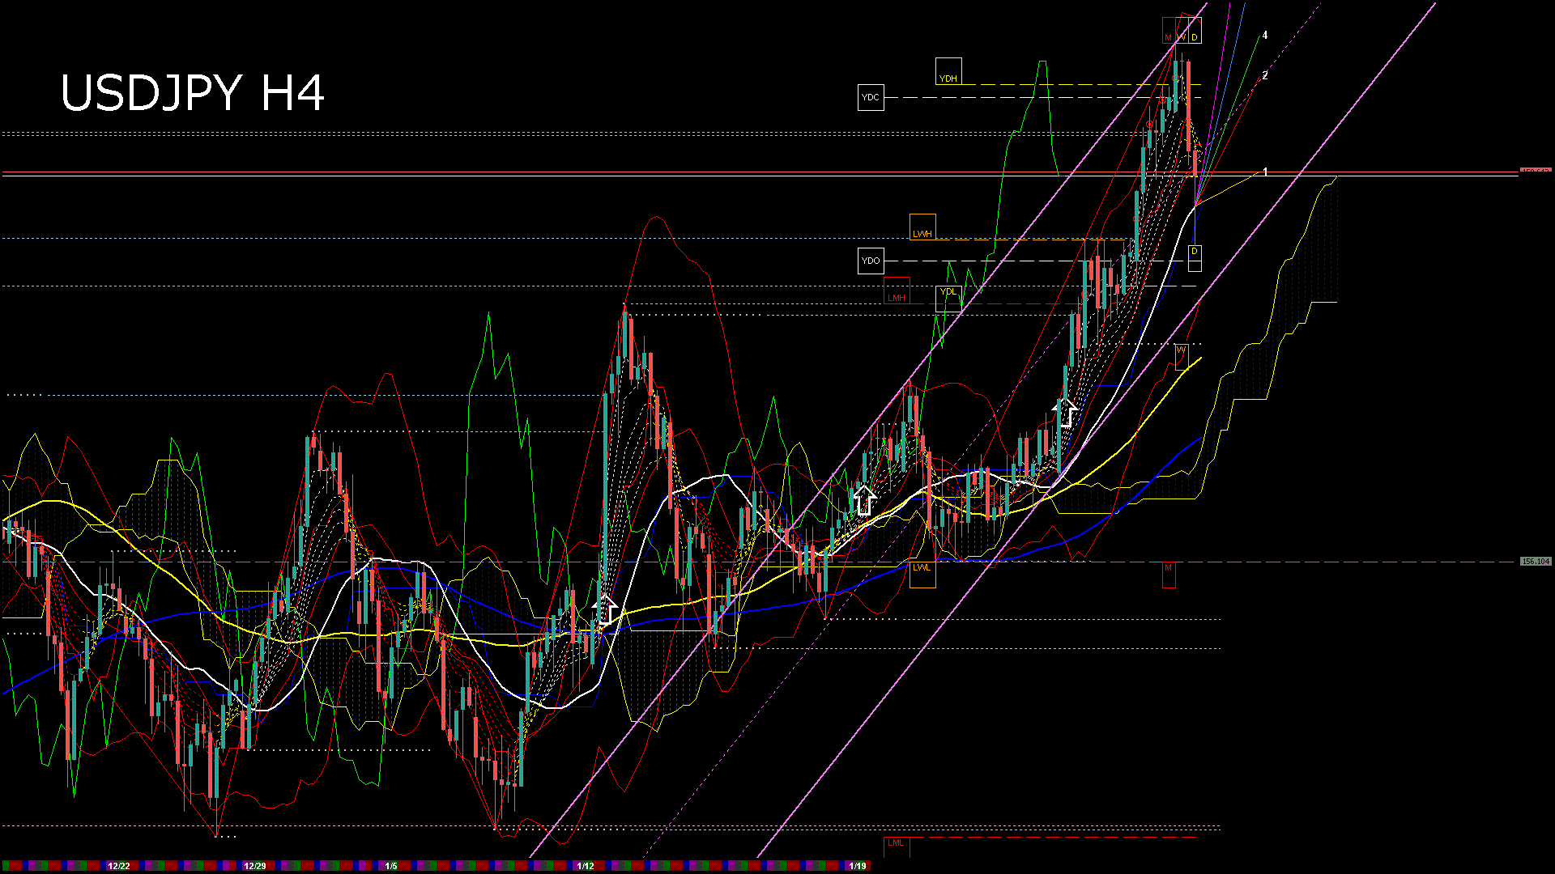Click the orange LWH label box
The image size is (1555, 874).
tap(922, 227)
